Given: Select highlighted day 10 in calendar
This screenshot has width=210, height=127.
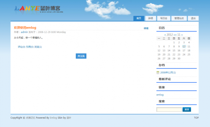Looking at the screenshot, I should coord(184,46).
